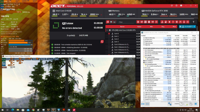Expand GPU-vonalak energiafogyasztása row in HWiNFO

click(x=144, y=66)
